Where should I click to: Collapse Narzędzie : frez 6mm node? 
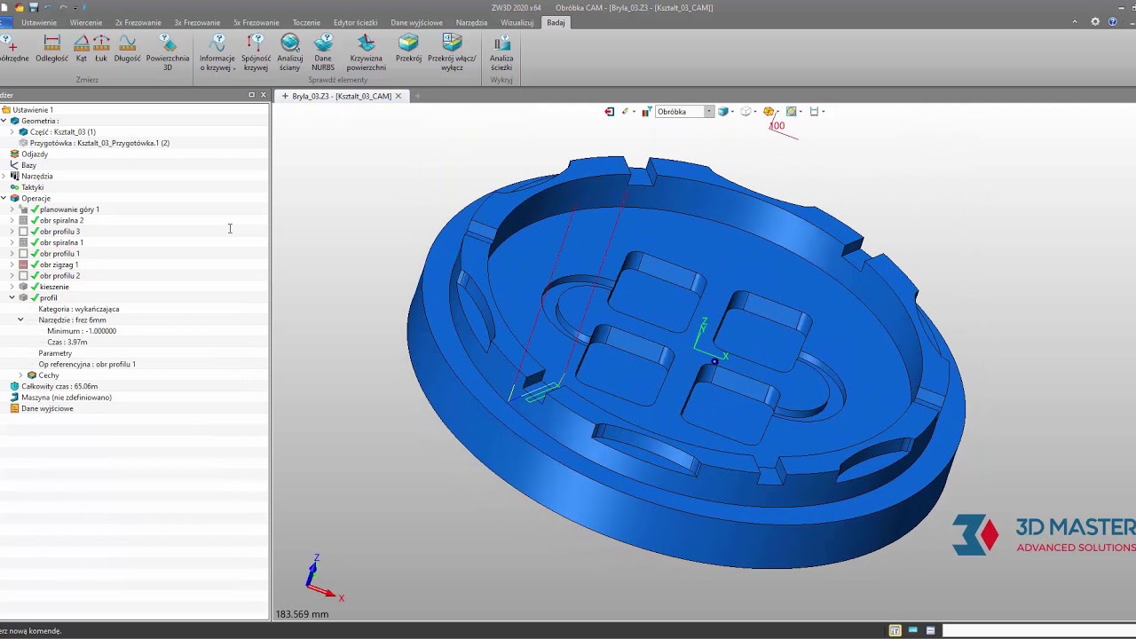[x=20, y=320]
